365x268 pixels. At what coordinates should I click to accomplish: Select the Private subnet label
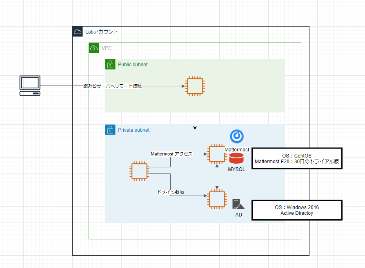pyautogui.click(x=134, y=130)
